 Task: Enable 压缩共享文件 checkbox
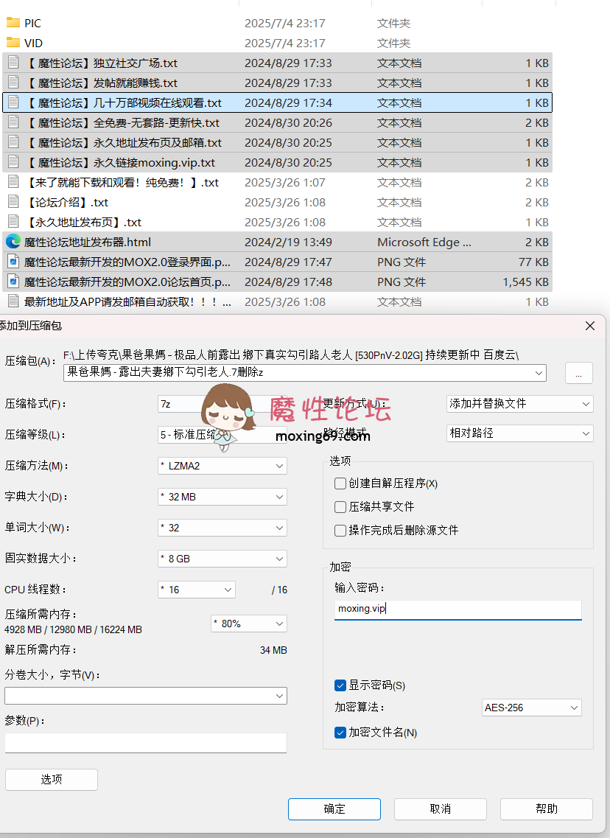pos(340,506)
